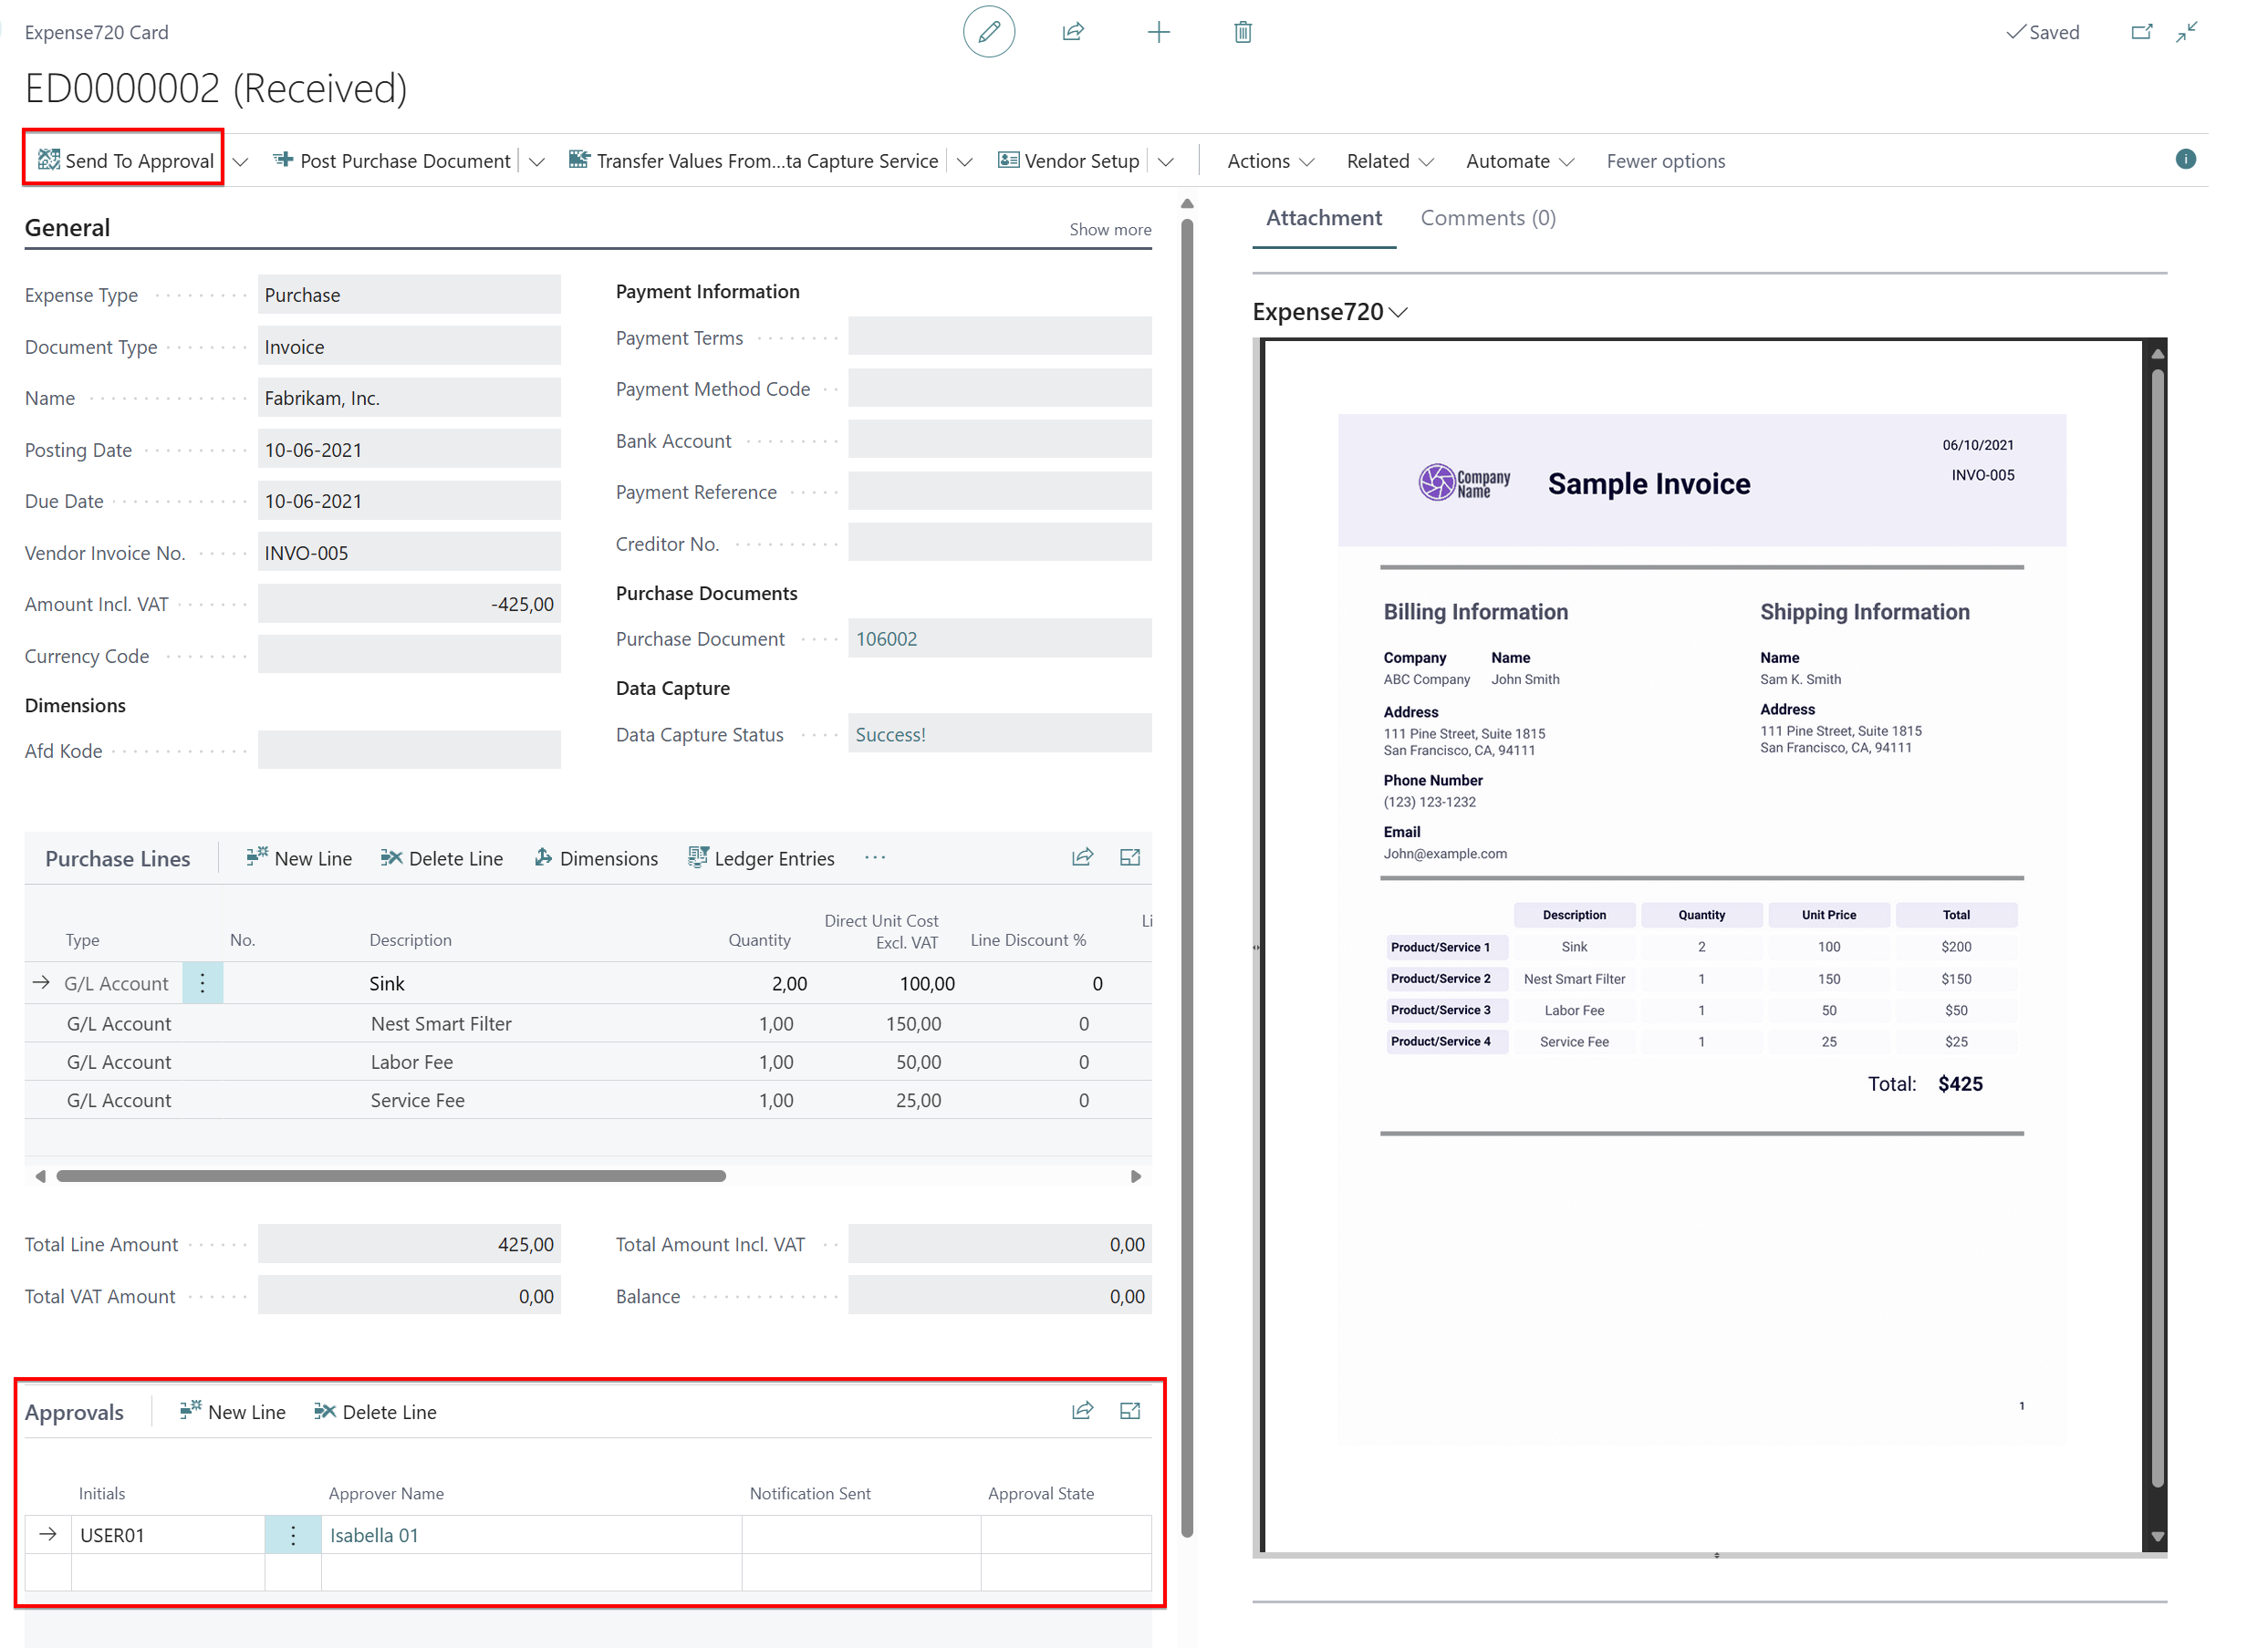This screenshot has width=2268, height=1648.
Task: Click right scroll arrow of Purchase Lines
Action: (x=1136, y=1176)
